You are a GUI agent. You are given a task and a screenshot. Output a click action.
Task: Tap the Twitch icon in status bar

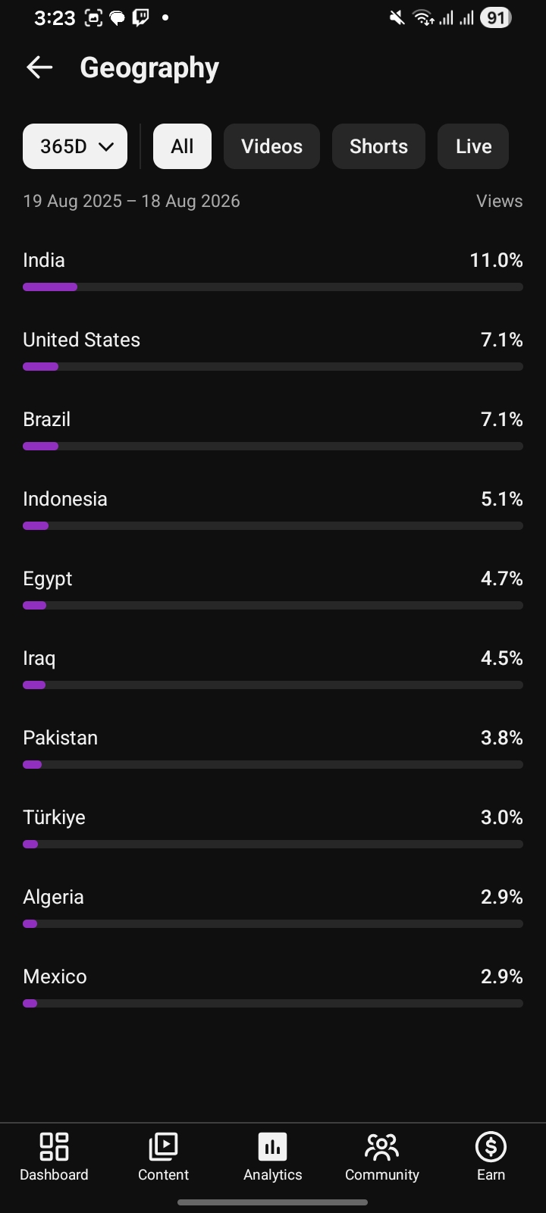pyautogui.click(x=141, y=17)
